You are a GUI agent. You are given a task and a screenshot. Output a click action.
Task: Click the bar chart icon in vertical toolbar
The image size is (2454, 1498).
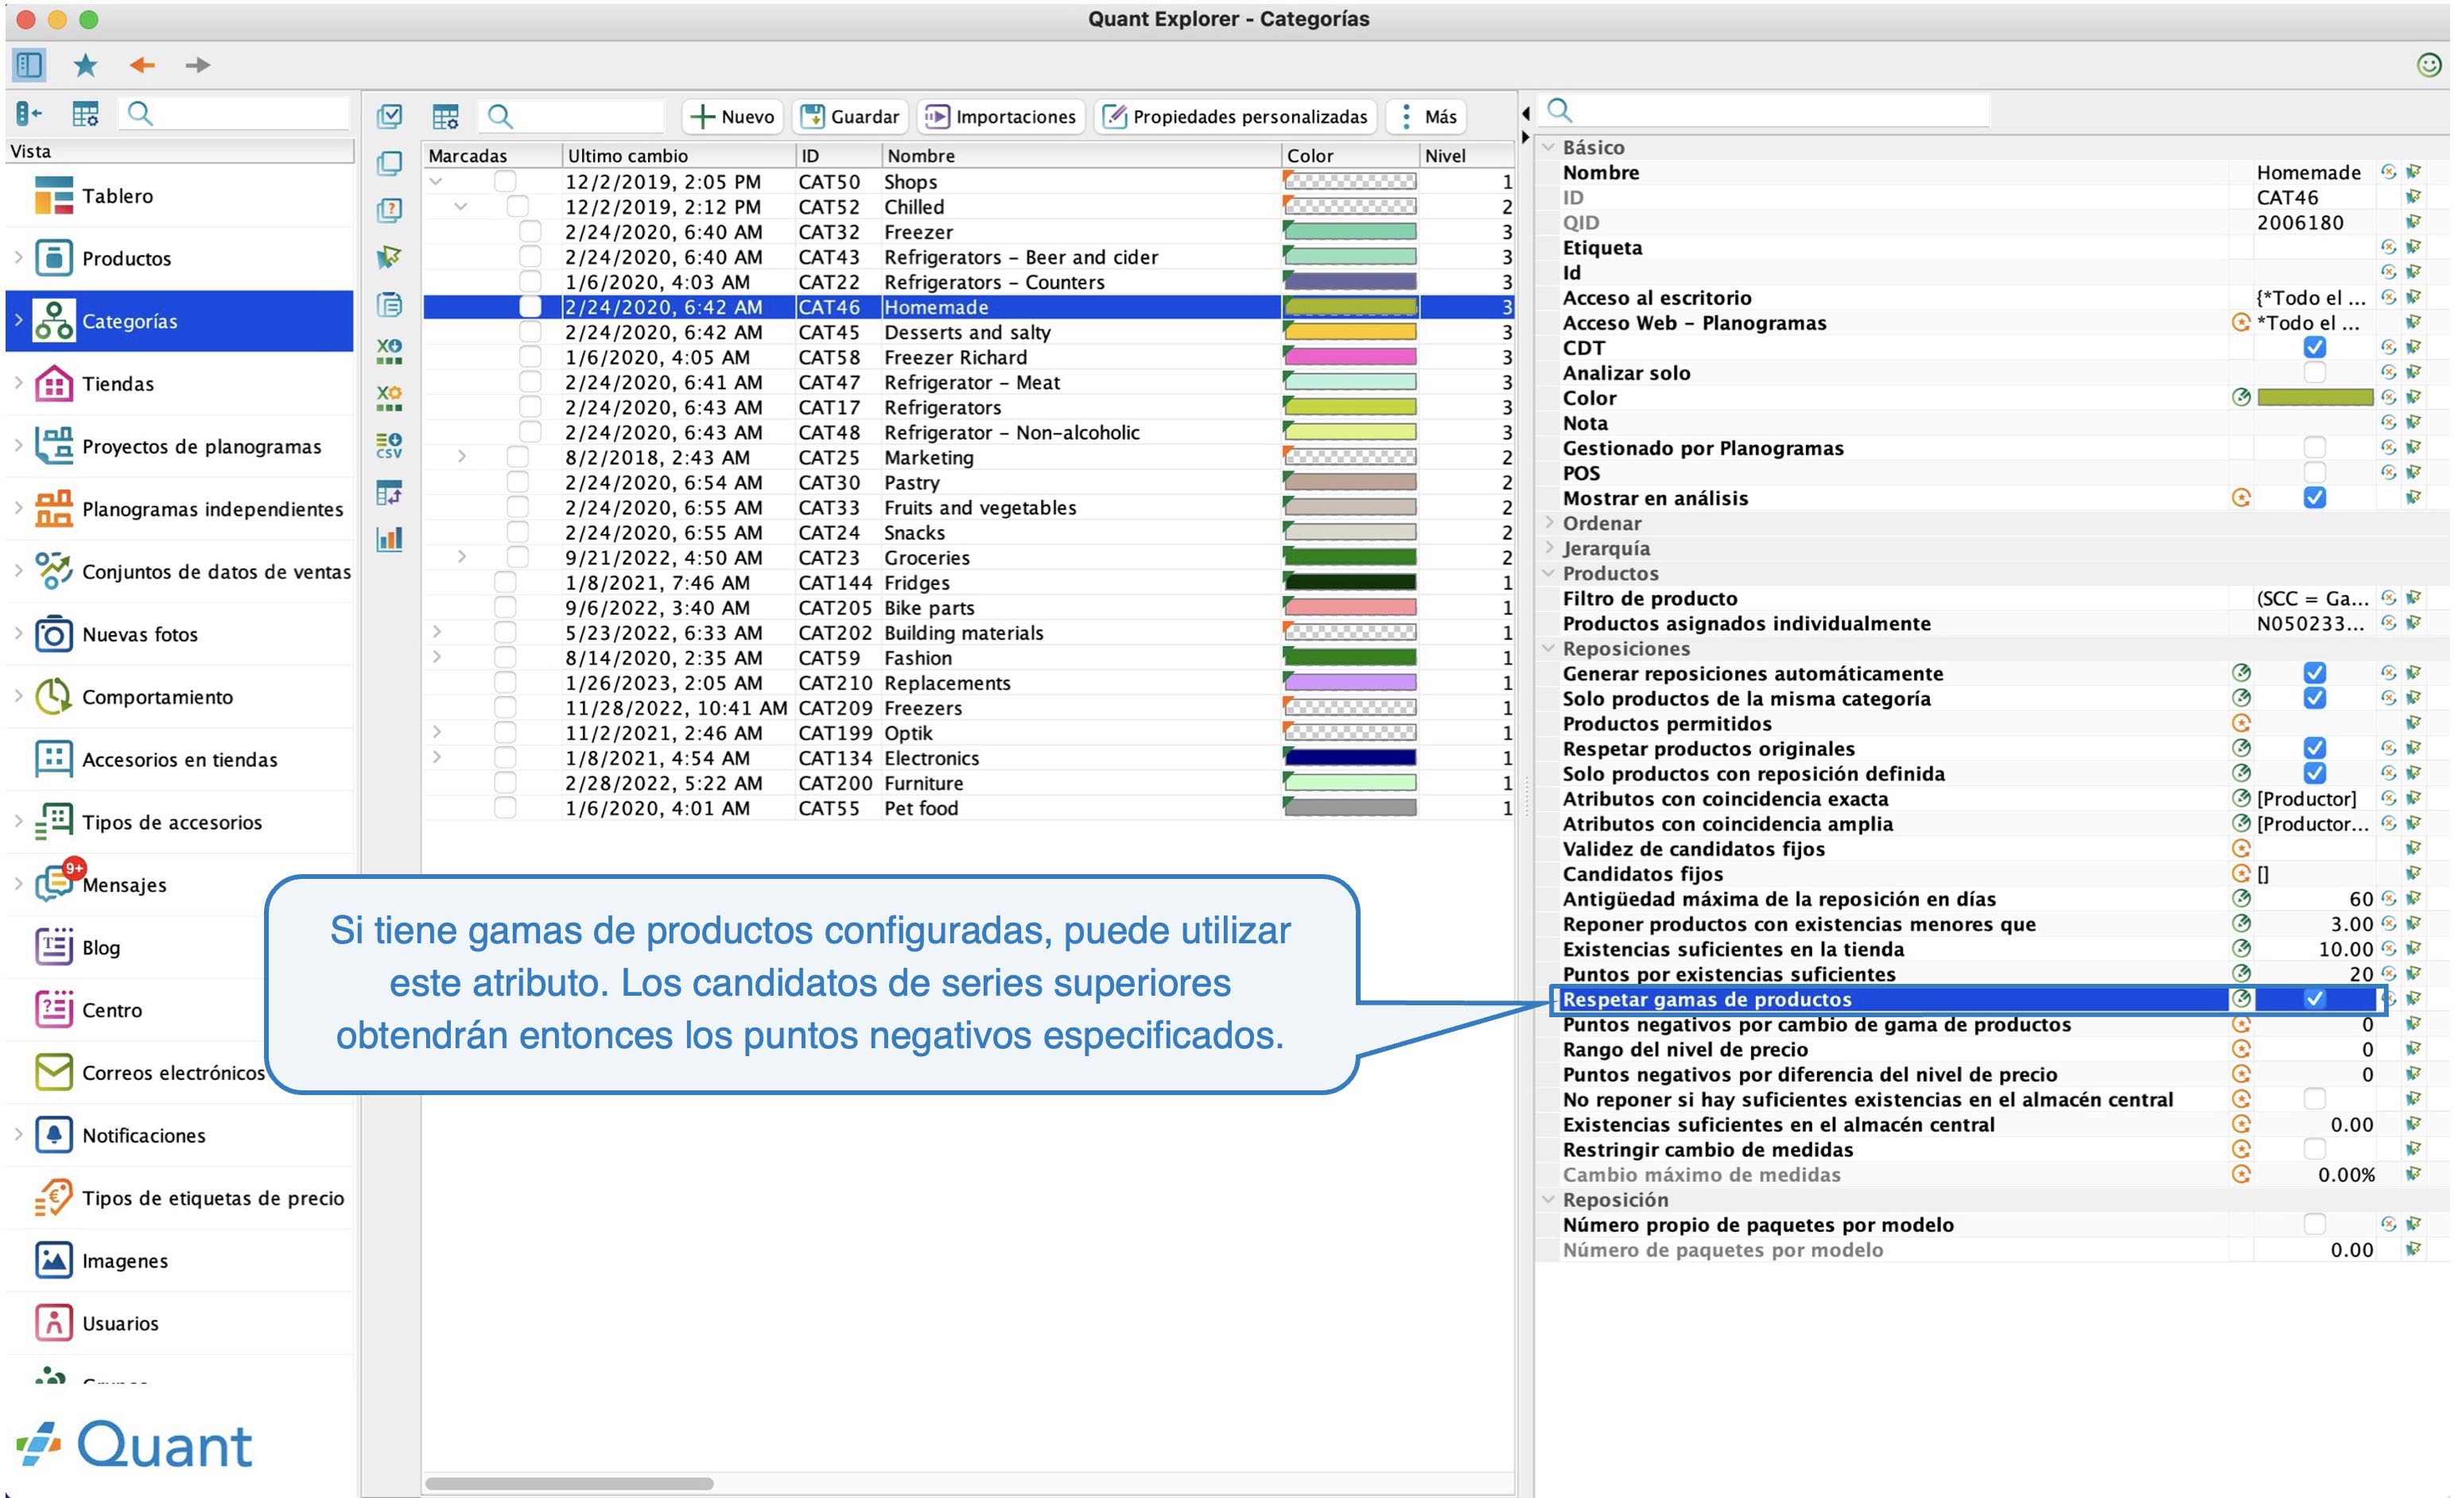tap(390, 540)
